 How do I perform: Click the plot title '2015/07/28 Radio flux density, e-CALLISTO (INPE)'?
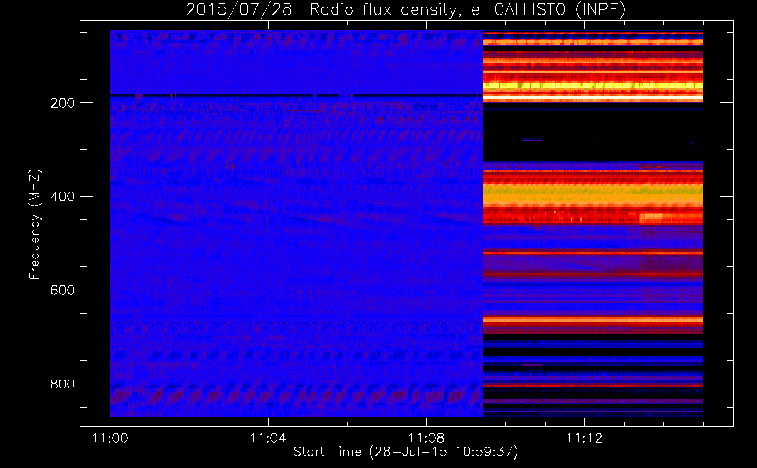click(406, 9)
